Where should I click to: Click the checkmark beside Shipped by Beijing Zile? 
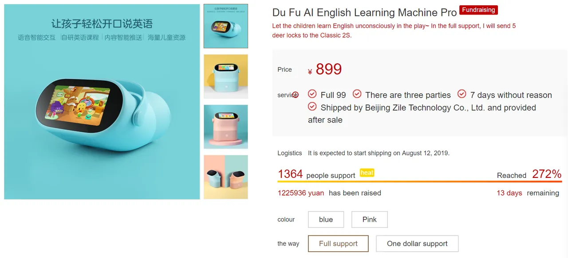pyautogui.click(x=312, y=107)
